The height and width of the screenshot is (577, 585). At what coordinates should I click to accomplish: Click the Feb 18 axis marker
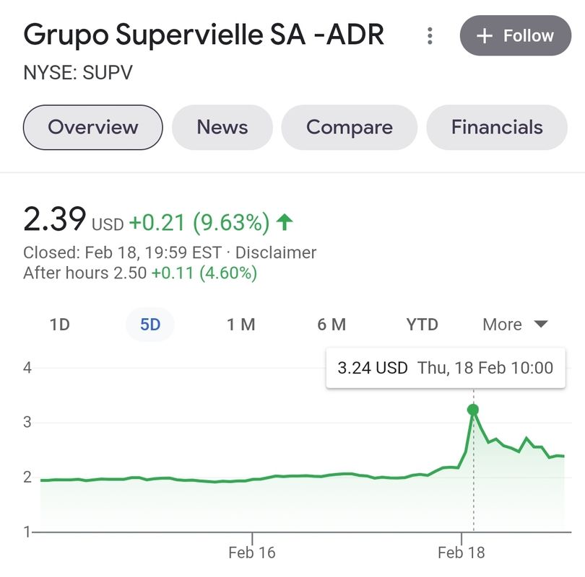461,552
